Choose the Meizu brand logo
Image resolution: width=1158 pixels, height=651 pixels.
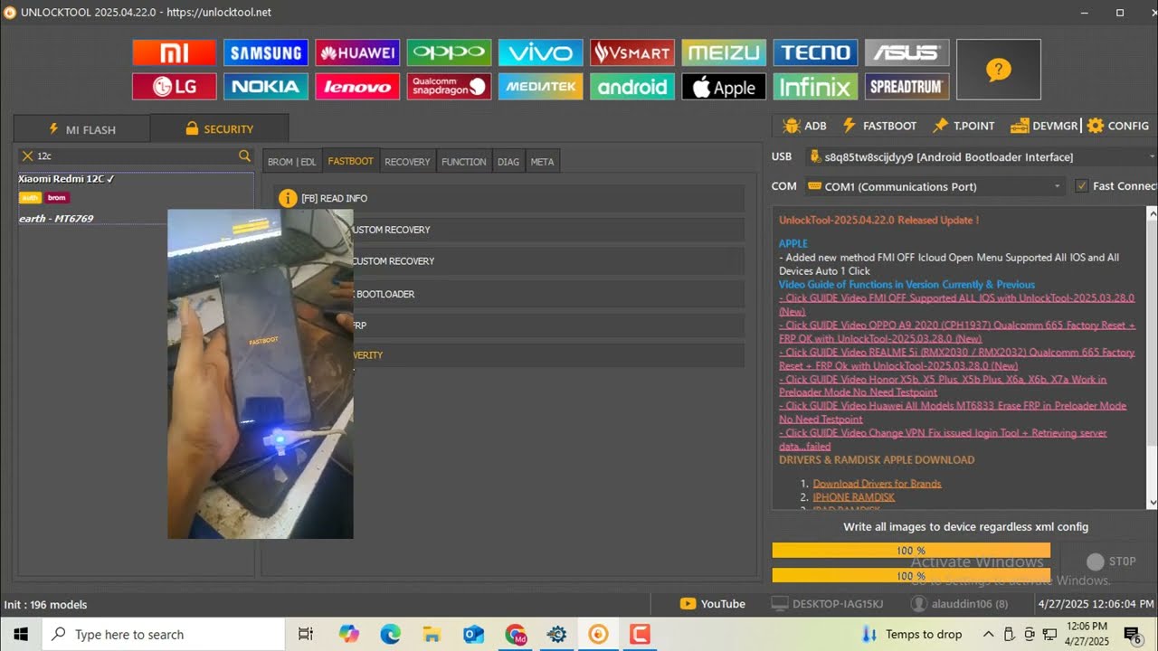724,53
